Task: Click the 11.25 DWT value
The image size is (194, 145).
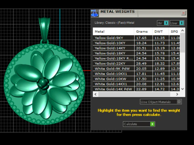Action: 160,79
